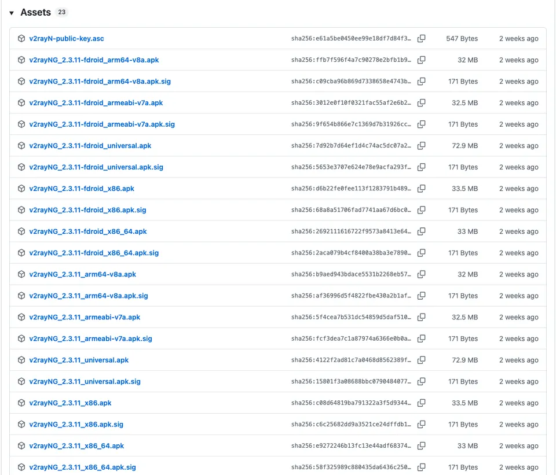The image size is (556, 475).
Task: Download v2rayNG_2.3.11_arm64-v8a.apk
Action: pos(83,274)
